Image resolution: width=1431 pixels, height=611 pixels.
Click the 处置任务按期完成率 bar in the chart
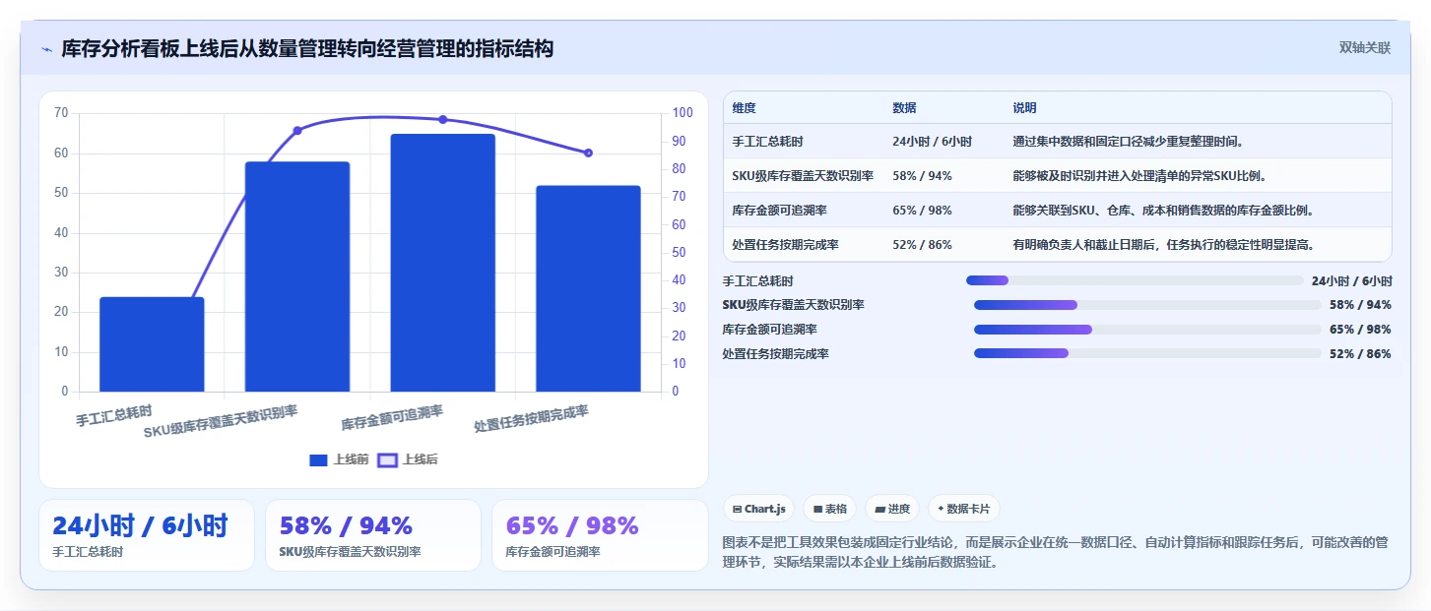point(588,288)
